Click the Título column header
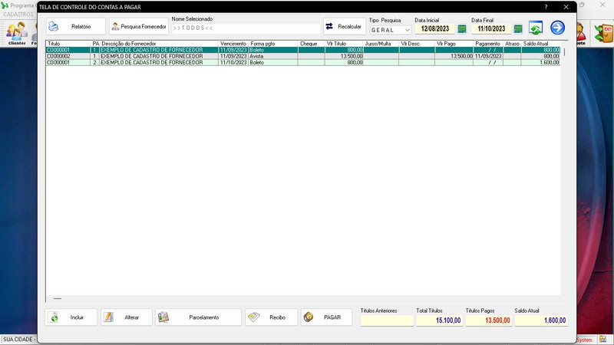 click(68, 44)
